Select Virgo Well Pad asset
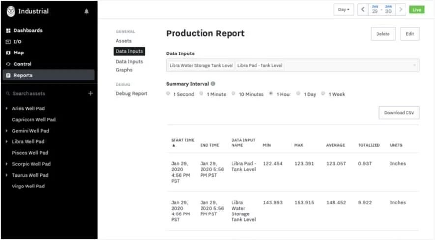 (x=29, y=186)
